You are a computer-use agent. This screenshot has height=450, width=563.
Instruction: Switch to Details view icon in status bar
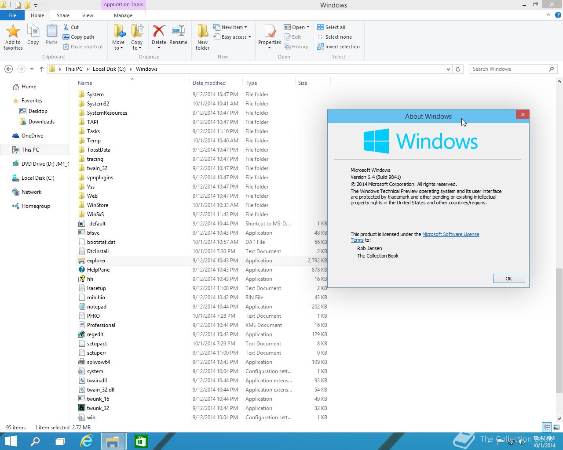point(547,427)
